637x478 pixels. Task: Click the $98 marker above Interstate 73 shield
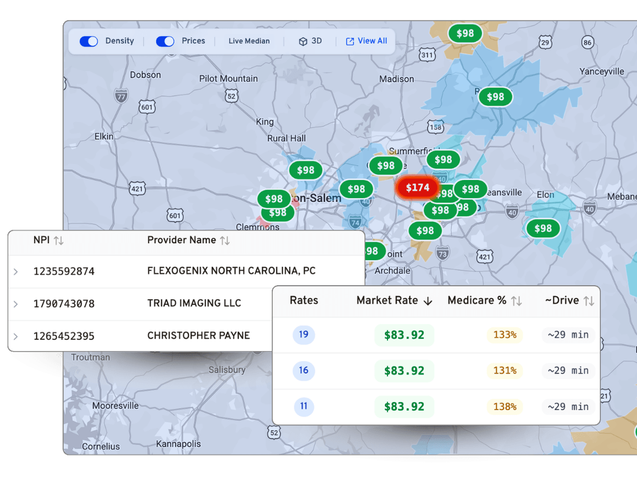pos(425,231)
